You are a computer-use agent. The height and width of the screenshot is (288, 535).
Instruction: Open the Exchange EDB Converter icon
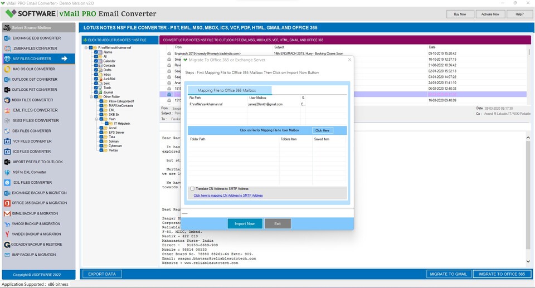click(x=7, y=38)
